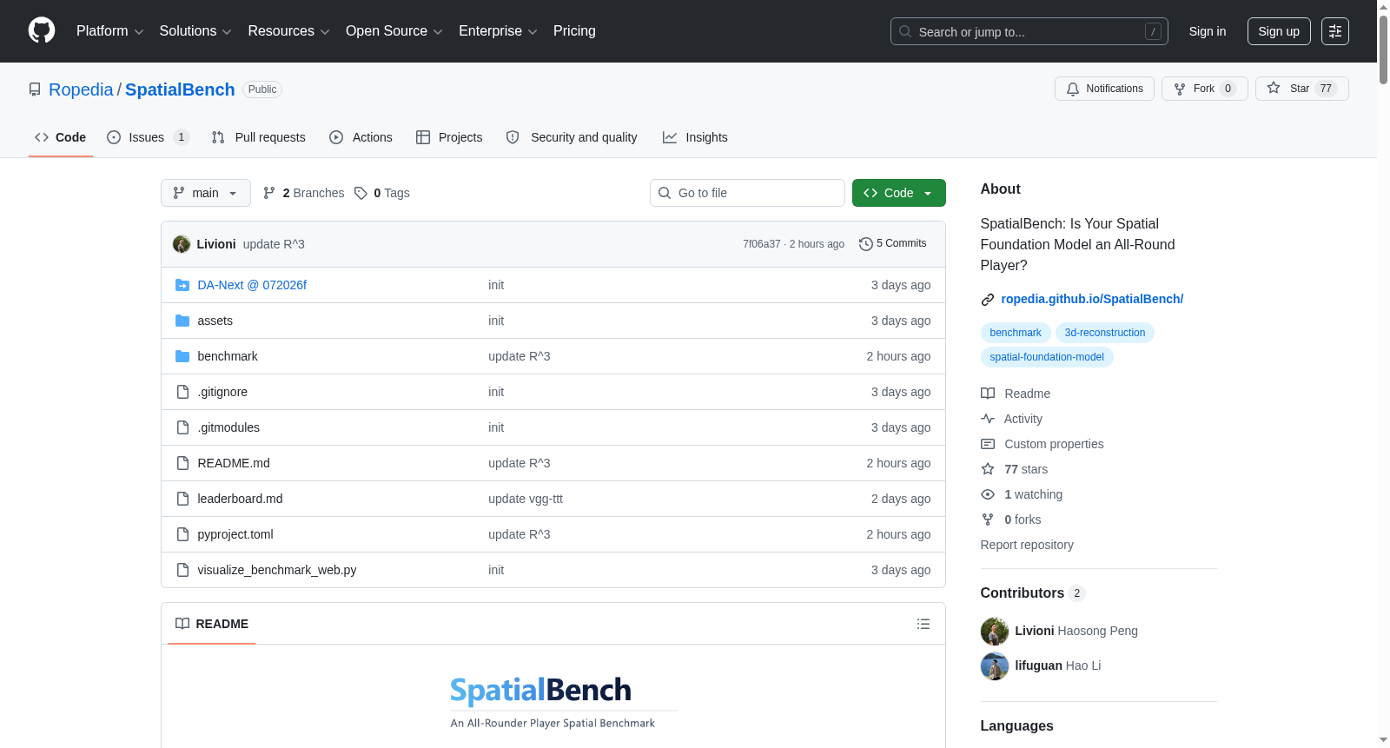Expand the Open Source menu

(394, 31)
